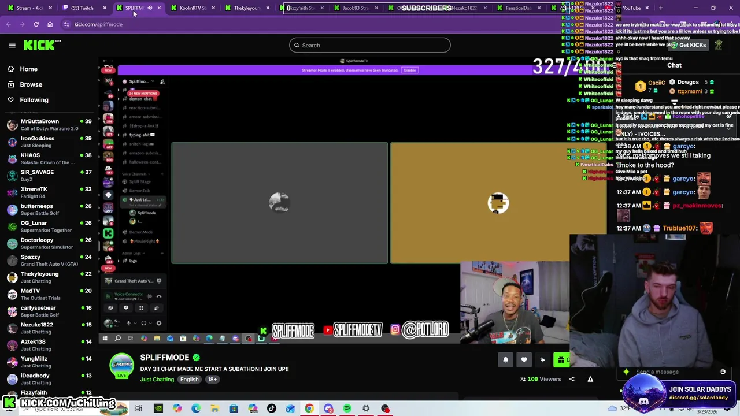The image size is (740, 416).
Task: Click the English language tag
Action: point(189,380)
